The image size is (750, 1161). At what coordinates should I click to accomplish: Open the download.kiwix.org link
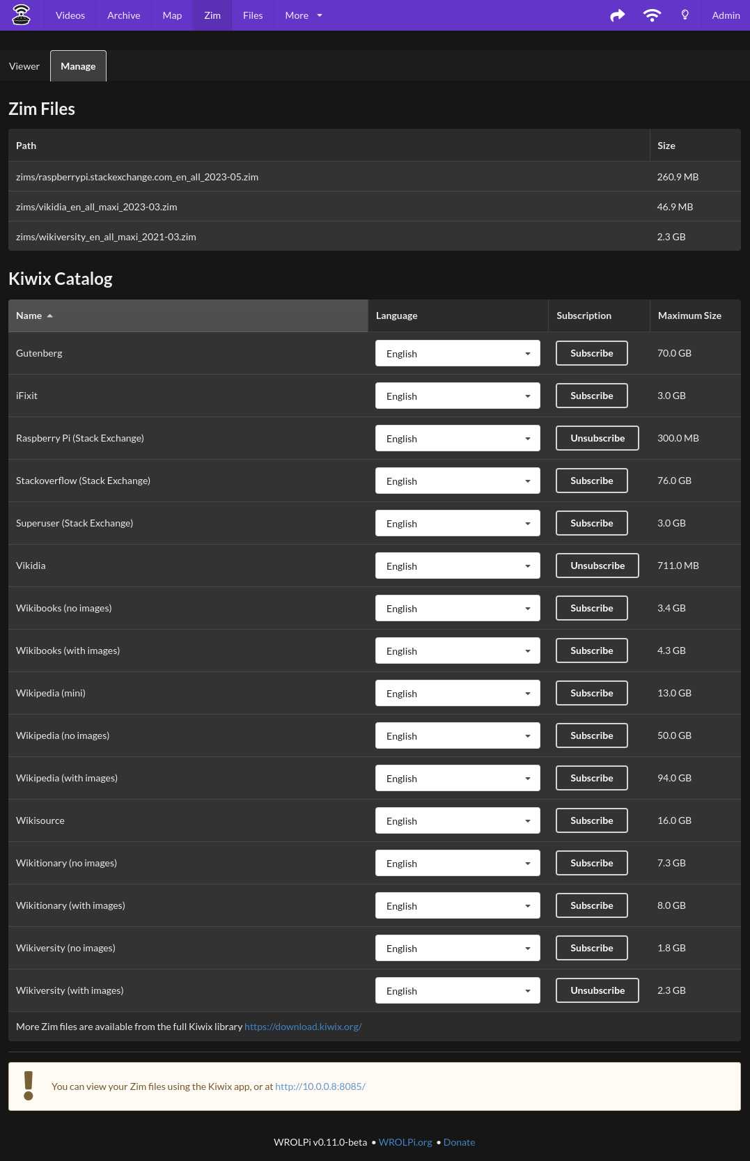[303, 1027]
